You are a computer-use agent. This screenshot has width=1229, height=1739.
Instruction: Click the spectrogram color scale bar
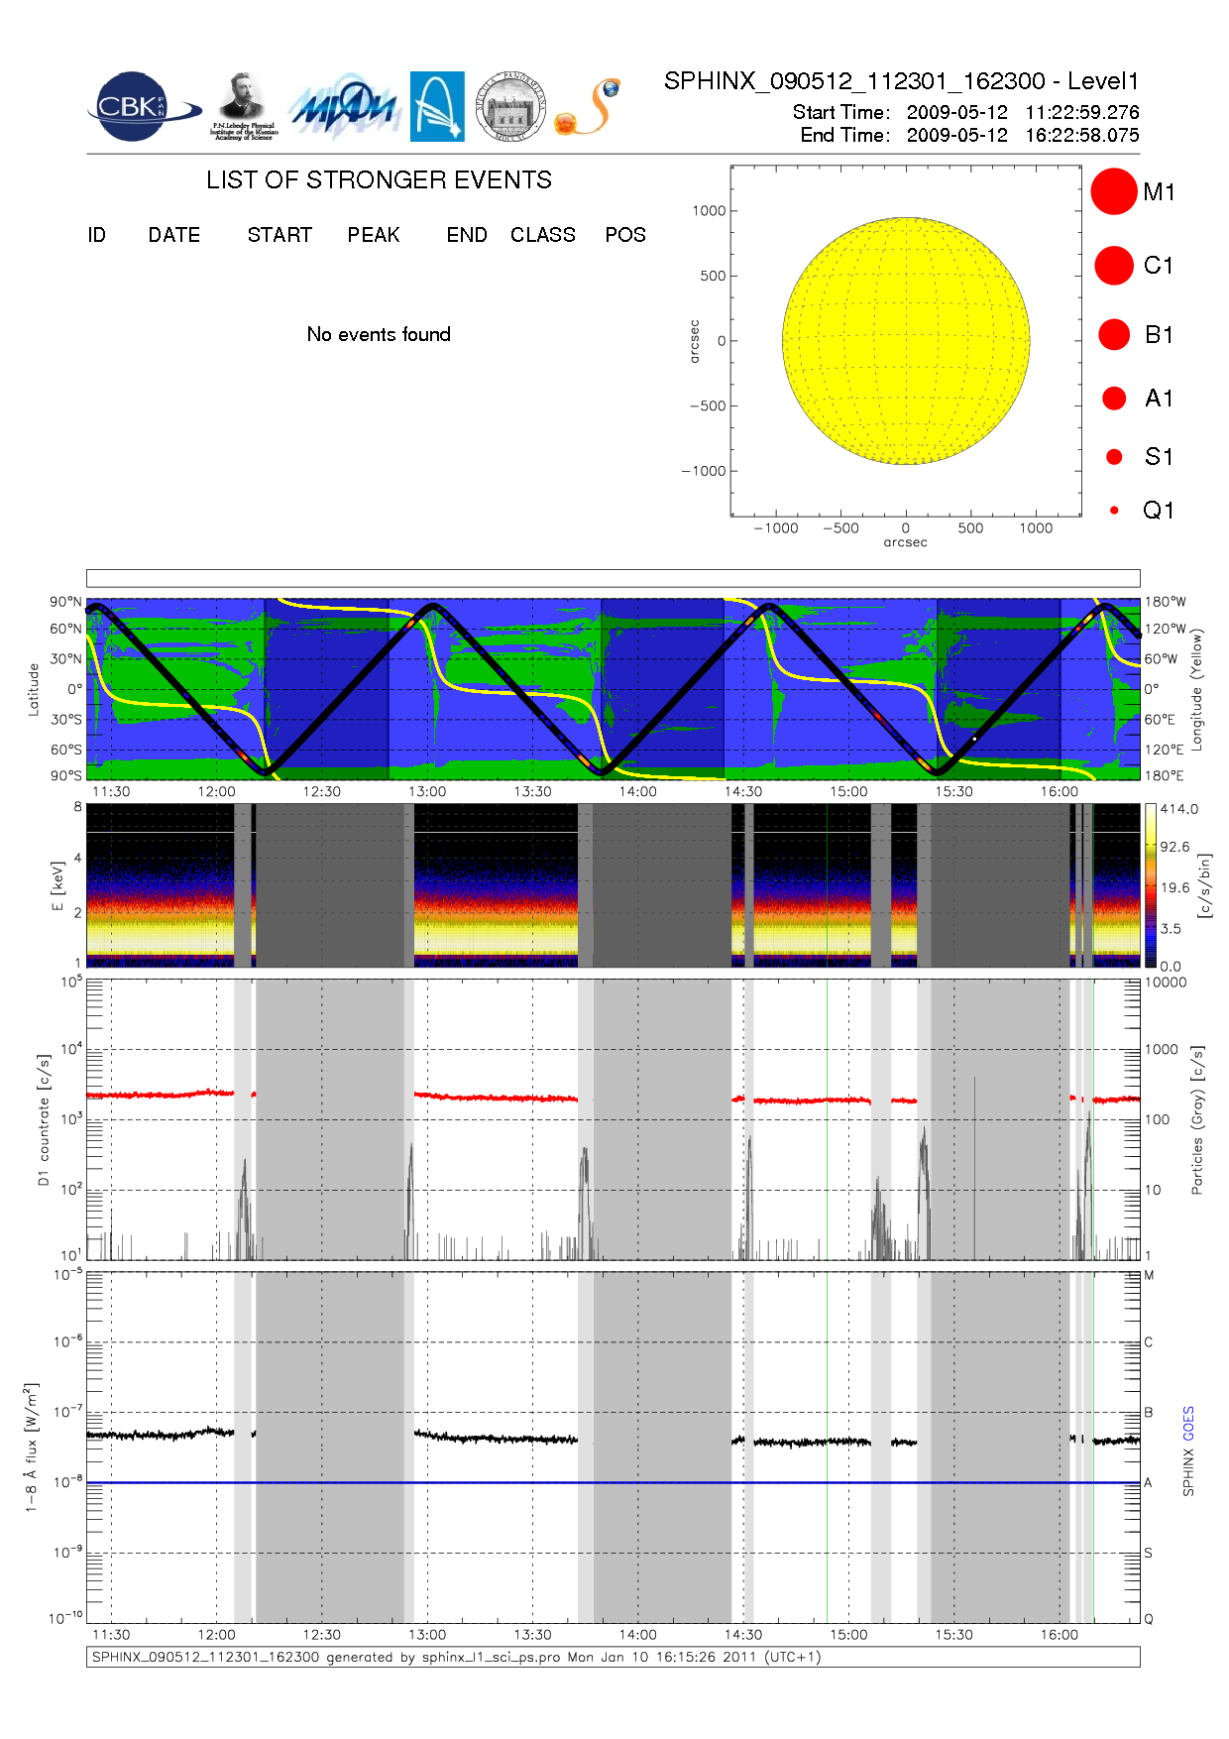[1150, 885]
